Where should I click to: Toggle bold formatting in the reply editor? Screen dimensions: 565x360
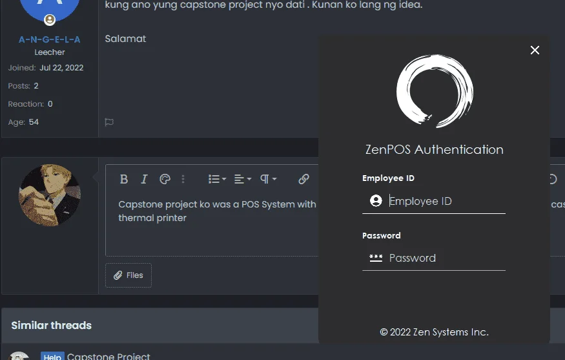123,179
